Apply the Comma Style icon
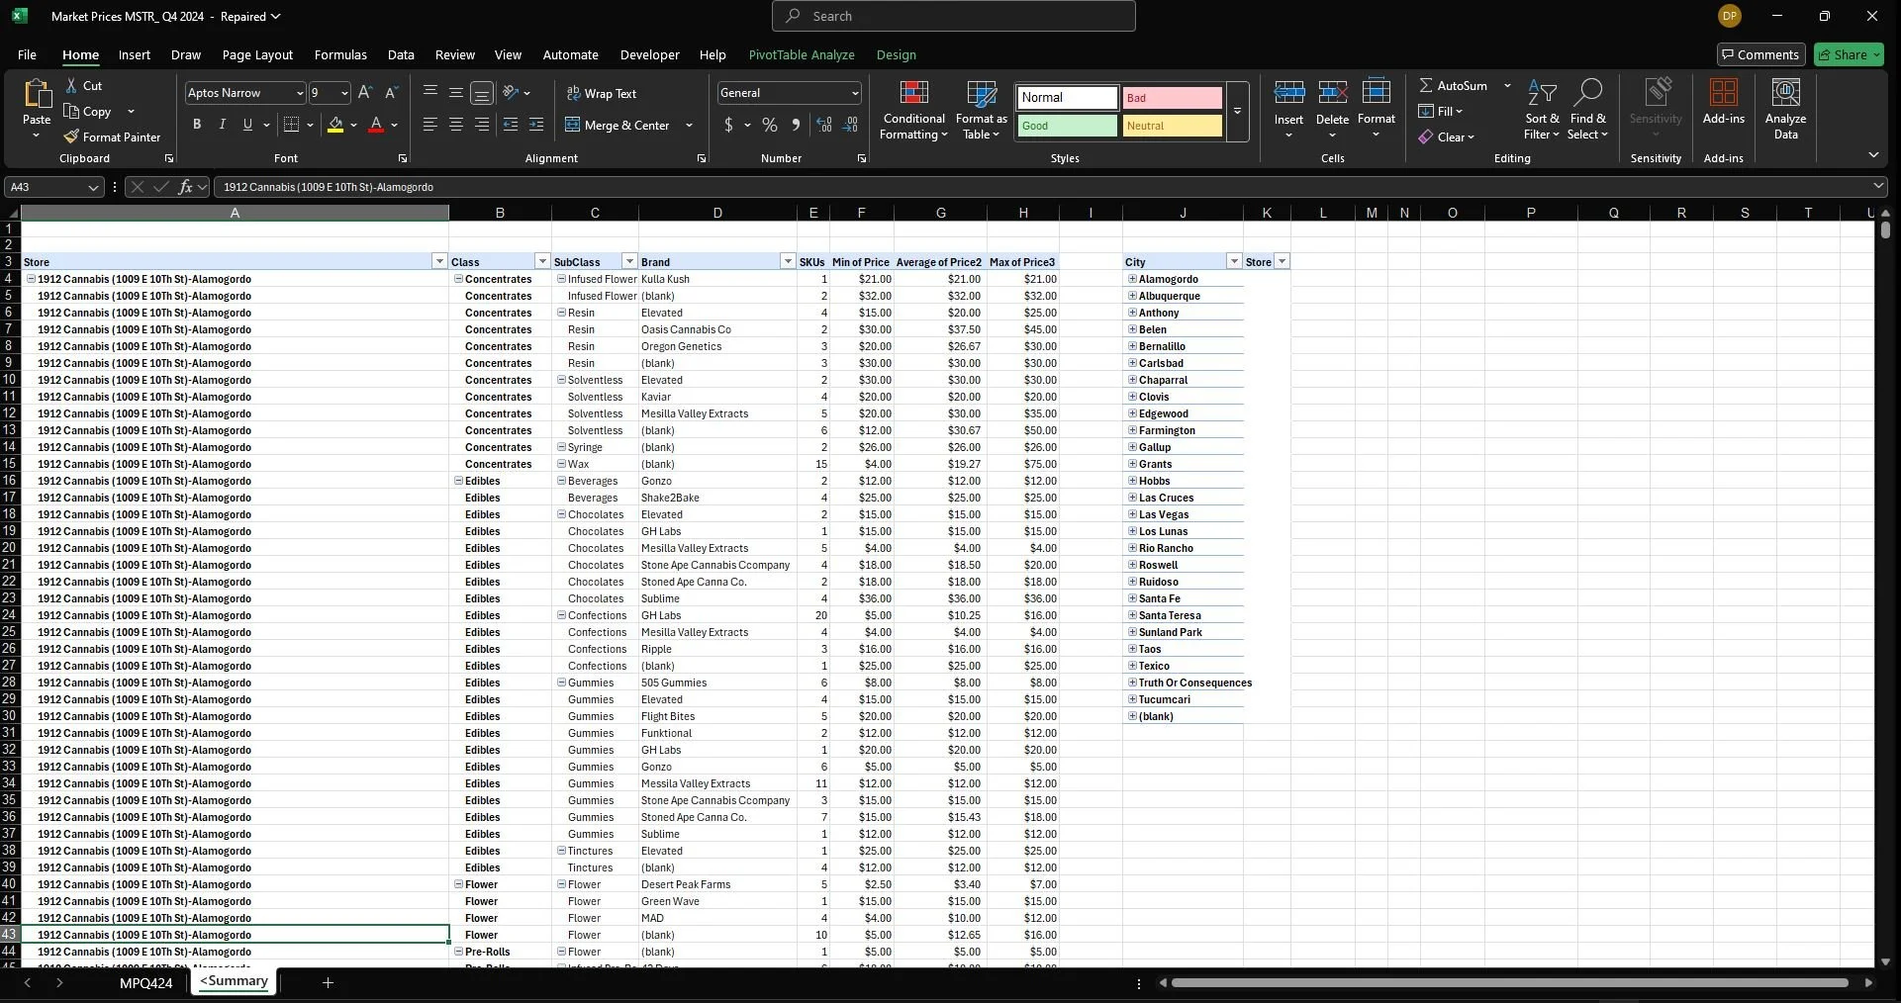This screenshot has width=1901, height=1003. [x=796, y=125]
